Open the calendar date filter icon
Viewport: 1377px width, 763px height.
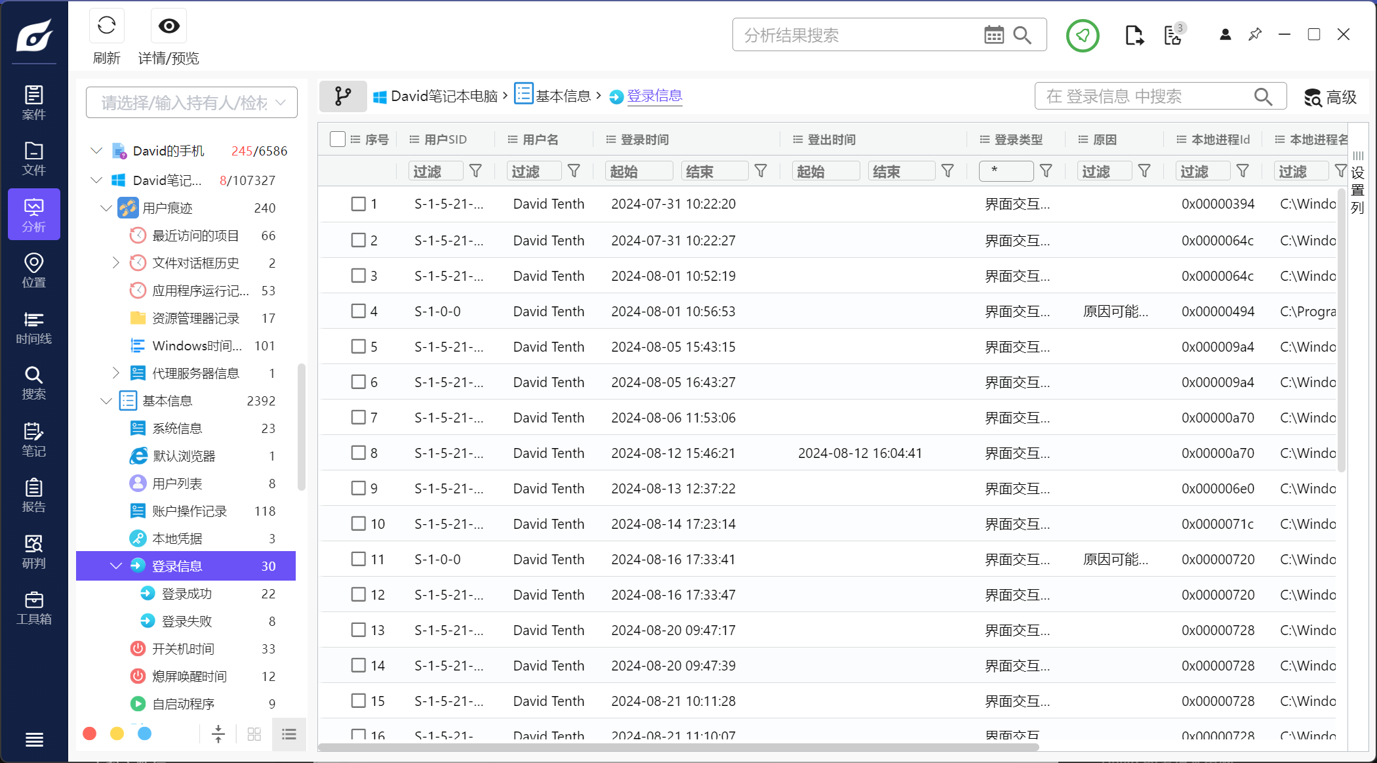coord(993,35)
